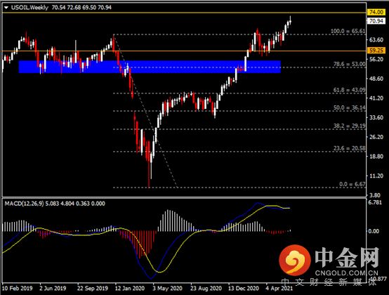
Task: Click the orange horizontal line at 59.25
Action: (x=185, y=51)
